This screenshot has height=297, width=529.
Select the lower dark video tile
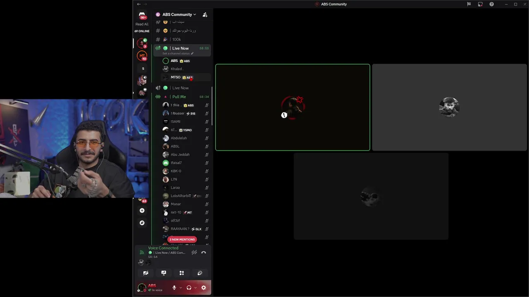click(x=371, y=196)
